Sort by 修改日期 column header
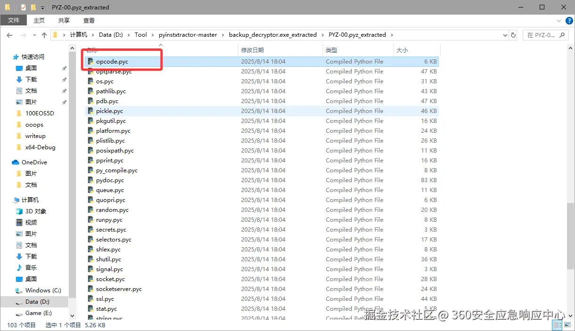The width and height of the screenshot is (575, 331). click(280, 50)
